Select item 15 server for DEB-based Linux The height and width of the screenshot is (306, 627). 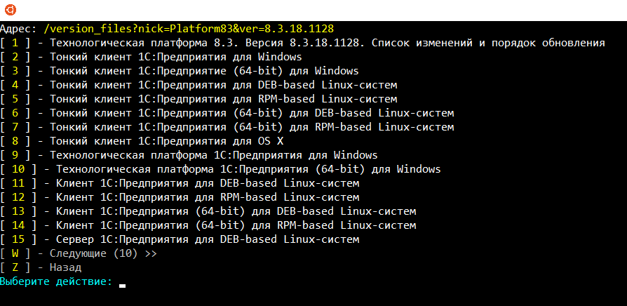click(180, 239)
